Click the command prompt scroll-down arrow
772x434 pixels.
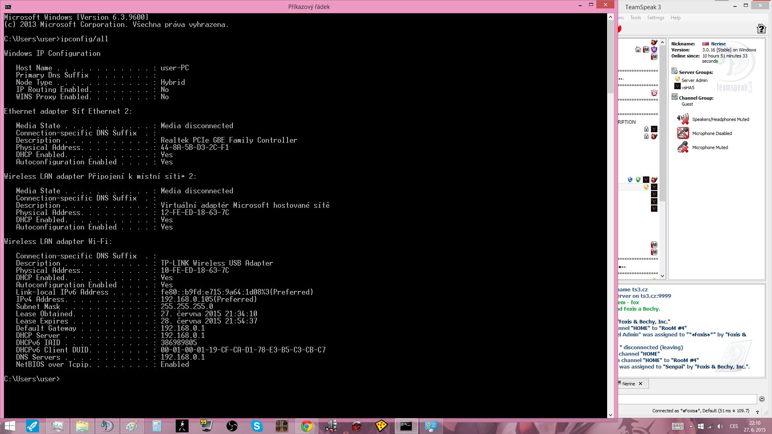coord(610,415)
